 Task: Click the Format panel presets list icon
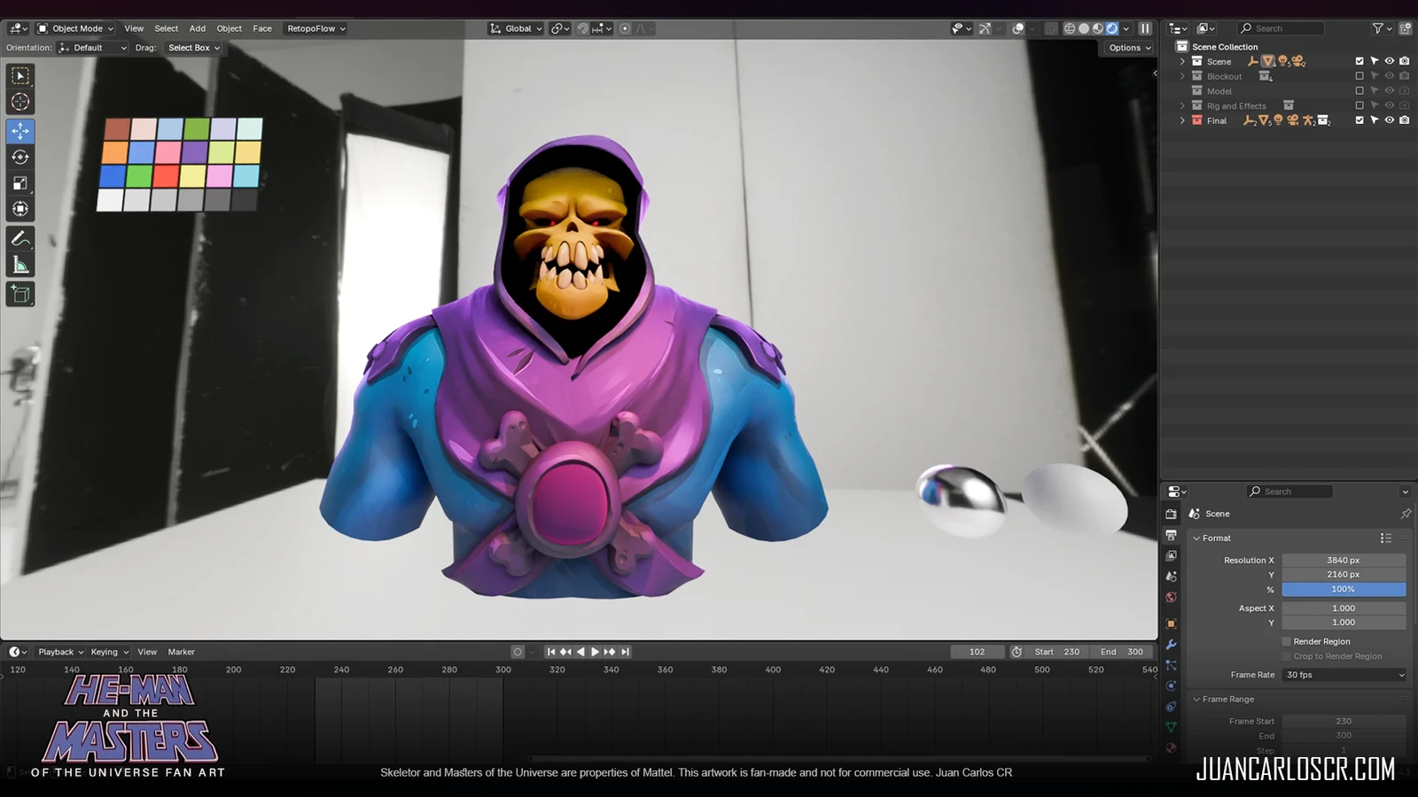1386,538
